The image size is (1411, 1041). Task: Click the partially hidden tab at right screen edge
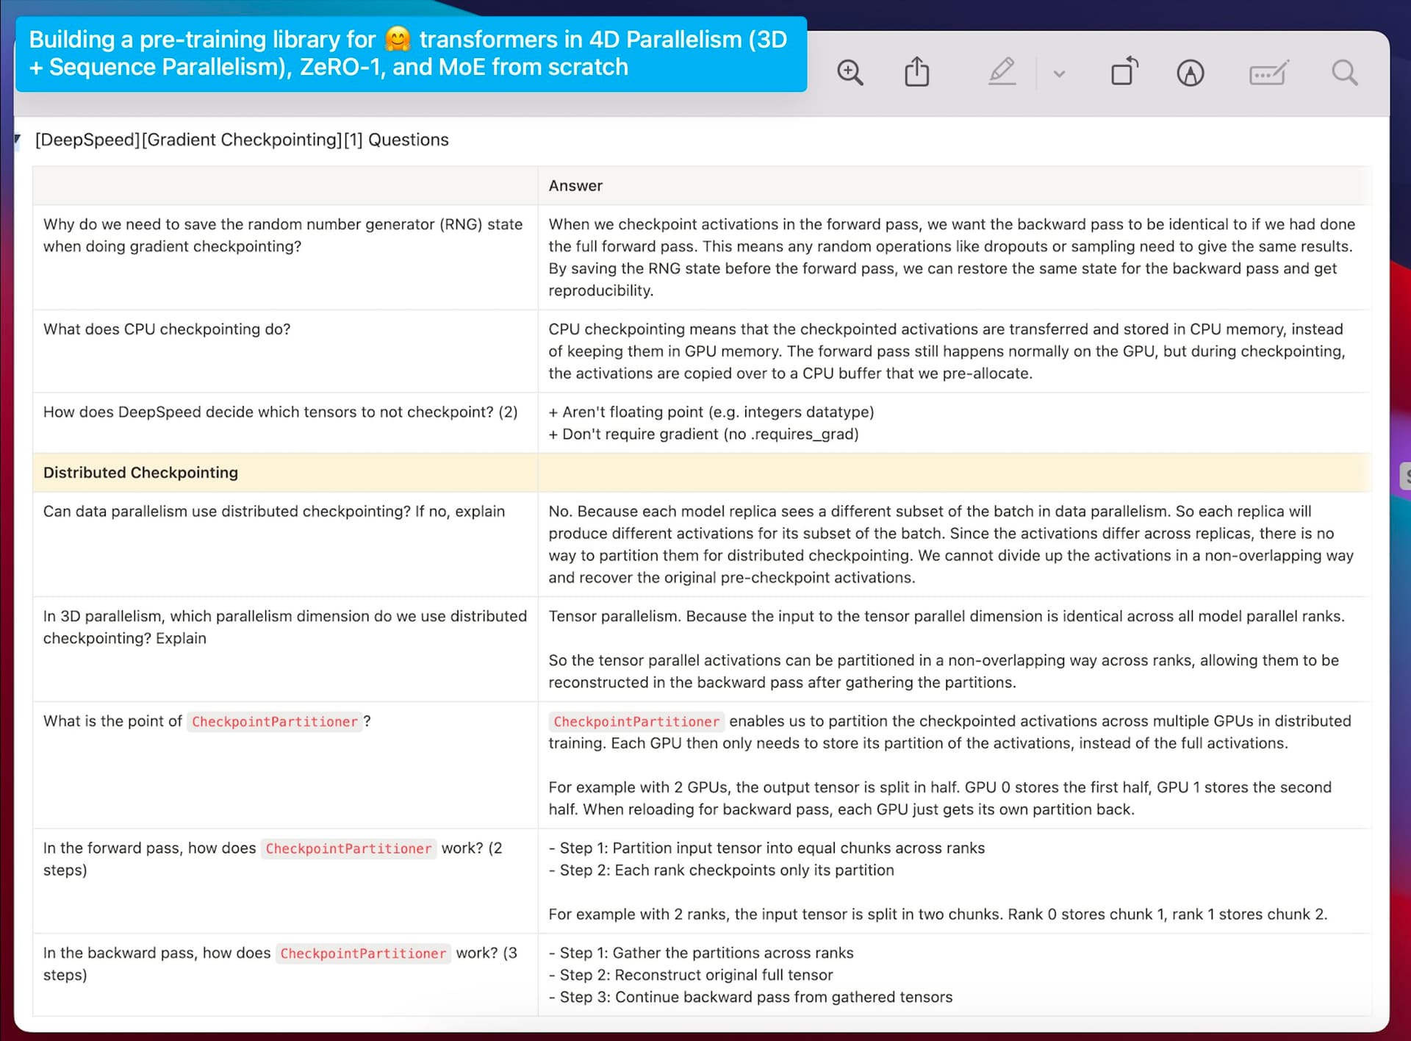1404,476
